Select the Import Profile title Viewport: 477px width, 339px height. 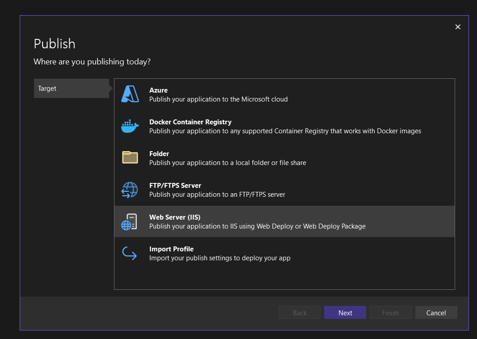coord(171,249)
